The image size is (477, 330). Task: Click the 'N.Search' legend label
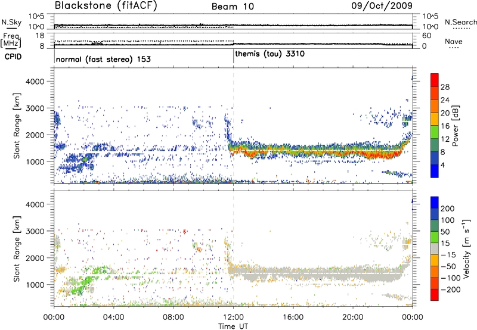click(460, 22)
